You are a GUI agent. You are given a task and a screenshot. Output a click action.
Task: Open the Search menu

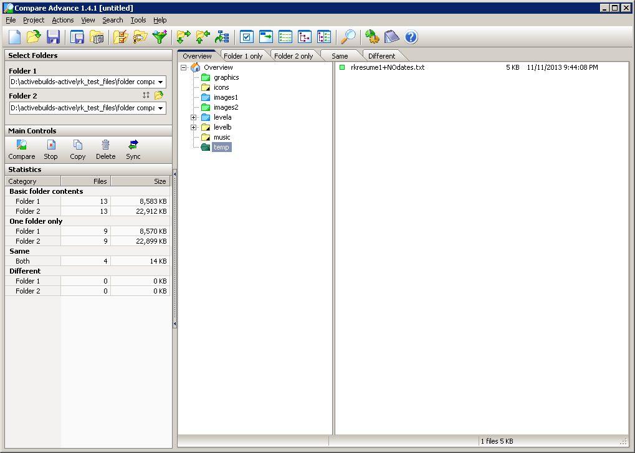click(x=113, y=20)
